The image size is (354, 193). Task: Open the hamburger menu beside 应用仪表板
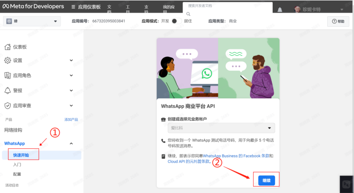click(x=73, y=7)
